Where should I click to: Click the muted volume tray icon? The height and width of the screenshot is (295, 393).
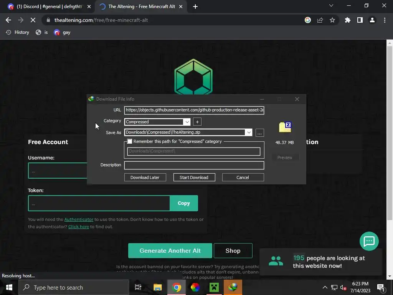343,287
